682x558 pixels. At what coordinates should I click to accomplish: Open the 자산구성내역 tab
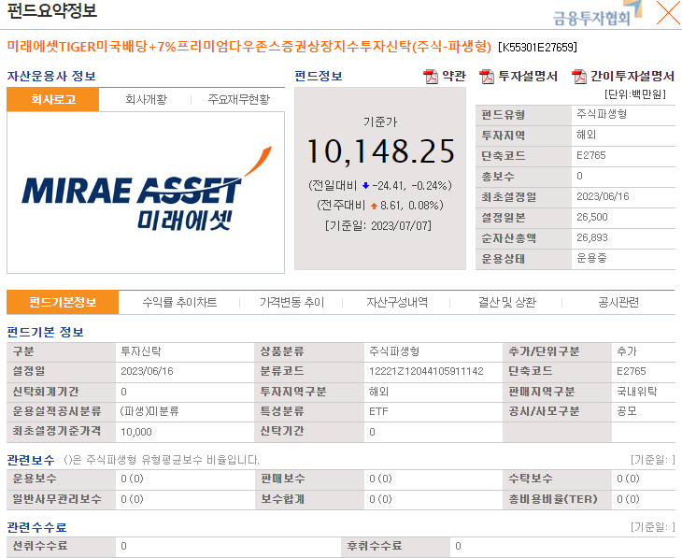point(397,302)
